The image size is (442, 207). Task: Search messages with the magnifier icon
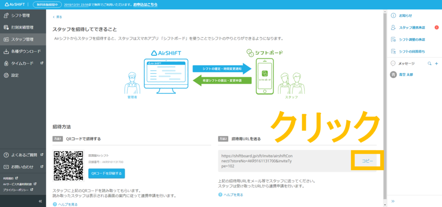click(x=429, y=63)
